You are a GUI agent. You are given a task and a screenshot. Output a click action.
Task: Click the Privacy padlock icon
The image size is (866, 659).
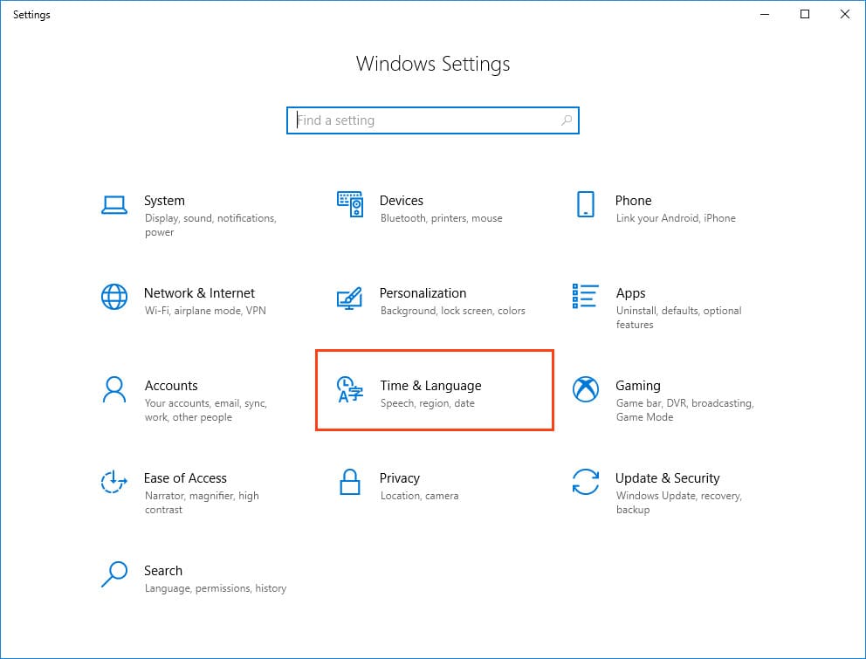tap(349, 482)
